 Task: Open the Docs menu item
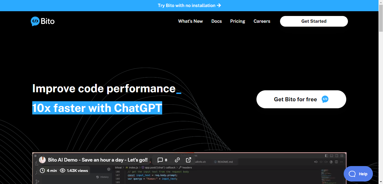217,21
